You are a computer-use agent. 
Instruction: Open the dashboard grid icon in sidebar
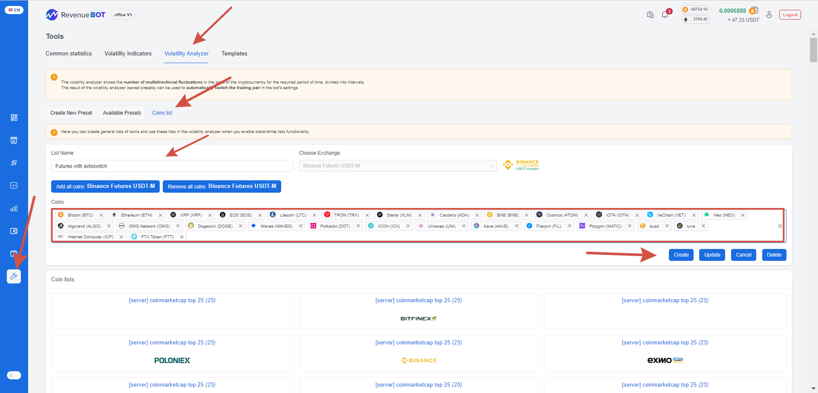coord(14,118)
